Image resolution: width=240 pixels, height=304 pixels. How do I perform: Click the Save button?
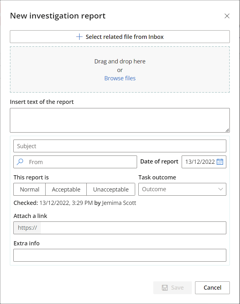tap(172, 288)
